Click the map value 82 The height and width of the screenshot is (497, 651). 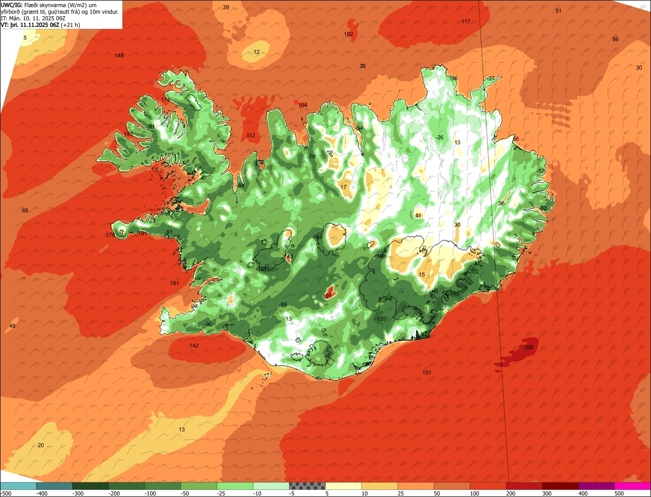pos(543,208)
